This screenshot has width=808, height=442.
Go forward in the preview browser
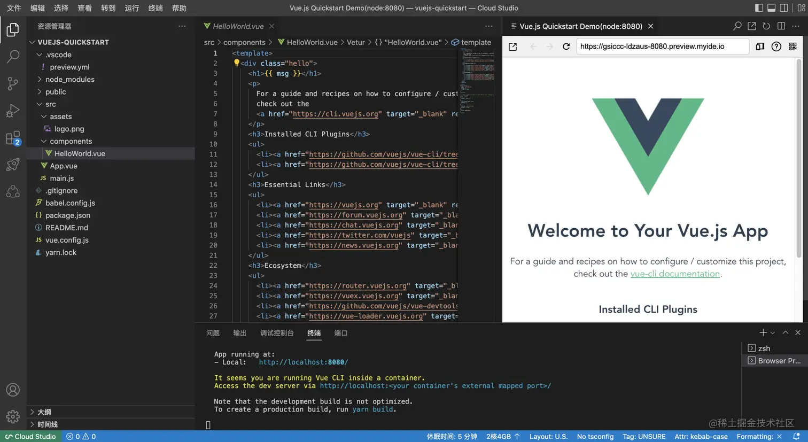pyautogui.click(x=550, y=46)
